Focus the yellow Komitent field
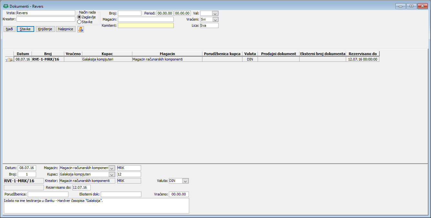The height and width of the screenshot is (218, 431). click(x=145, y=25)
